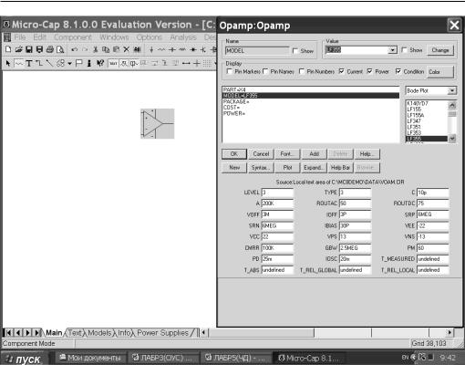Image resolution: width=465 pixels, height=365 pixels.
Task: Click the Change button
Action: click(440, 50)
